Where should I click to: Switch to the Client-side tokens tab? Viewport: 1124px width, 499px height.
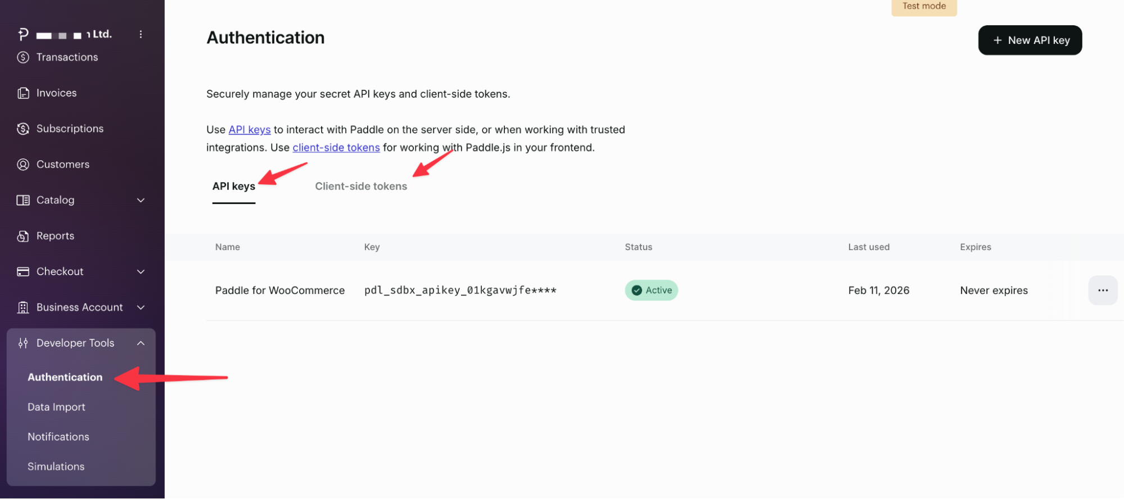(360, 187)
